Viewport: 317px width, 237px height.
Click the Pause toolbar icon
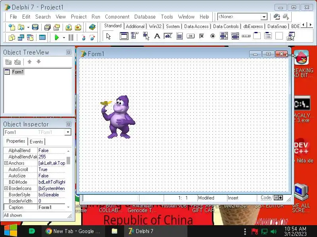[71, 38]
